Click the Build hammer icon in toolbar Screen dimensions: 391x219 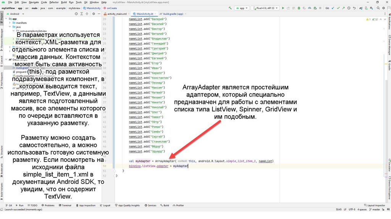(231, 8)
